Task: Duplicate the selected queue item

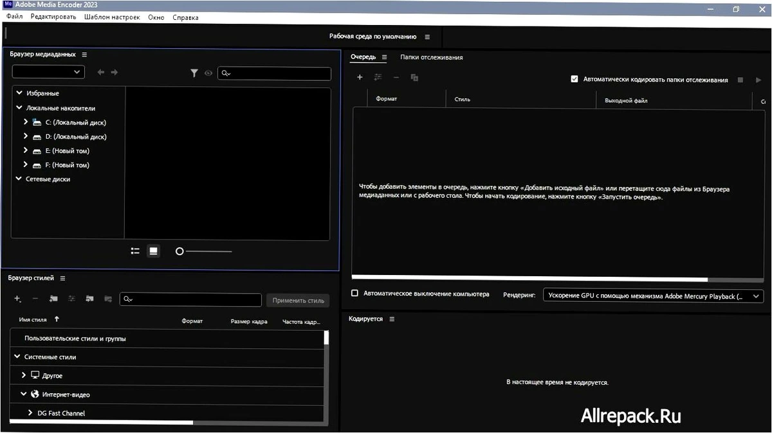Action: pos(414,77)
